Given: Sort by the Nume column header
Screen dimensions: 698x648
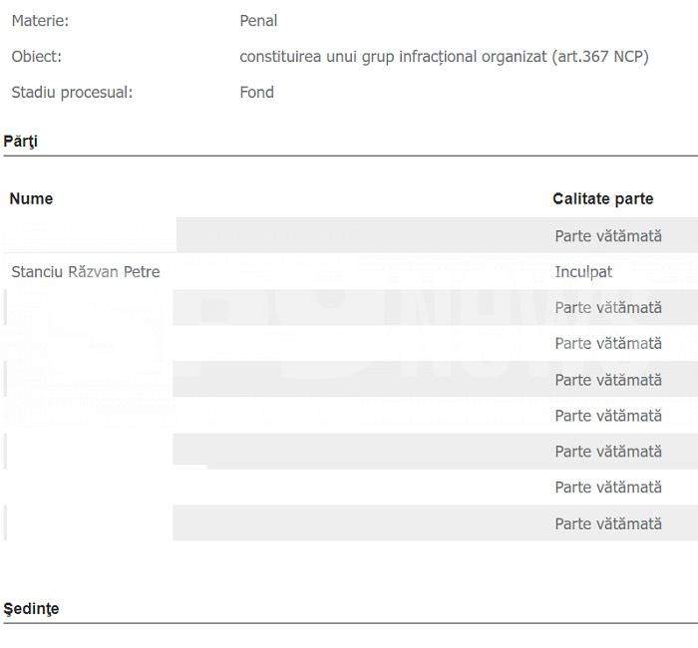Looking at the screenshot, I should (31, 198).
